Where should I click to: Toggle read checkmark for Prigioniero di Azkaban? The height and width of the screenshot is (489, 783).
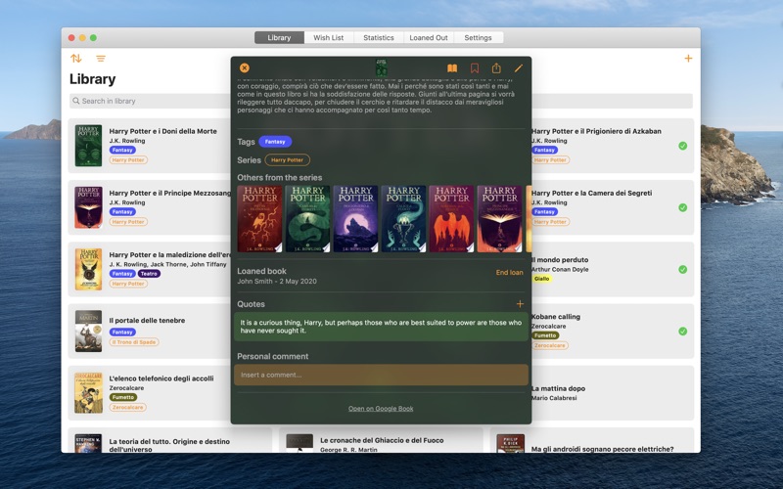682,146
